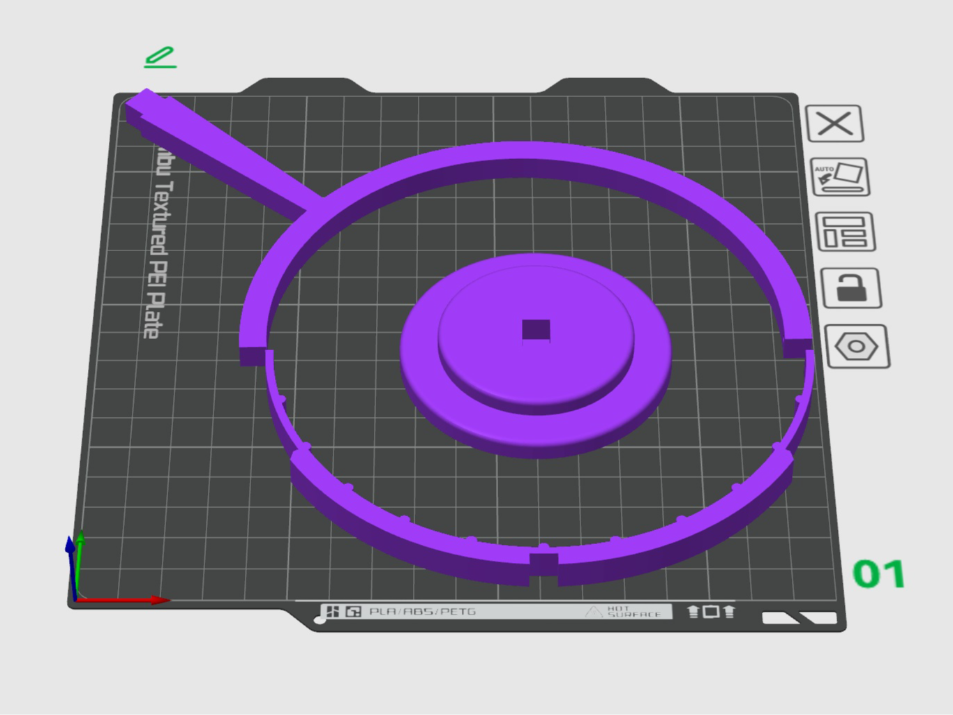Click the arrange objects layout icon
The height and width of the screenshot is (715, 953).
(845, 232)
